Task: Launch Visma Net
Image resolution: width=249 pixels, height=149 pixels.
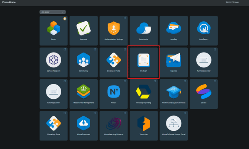Action: click(143, 125)
